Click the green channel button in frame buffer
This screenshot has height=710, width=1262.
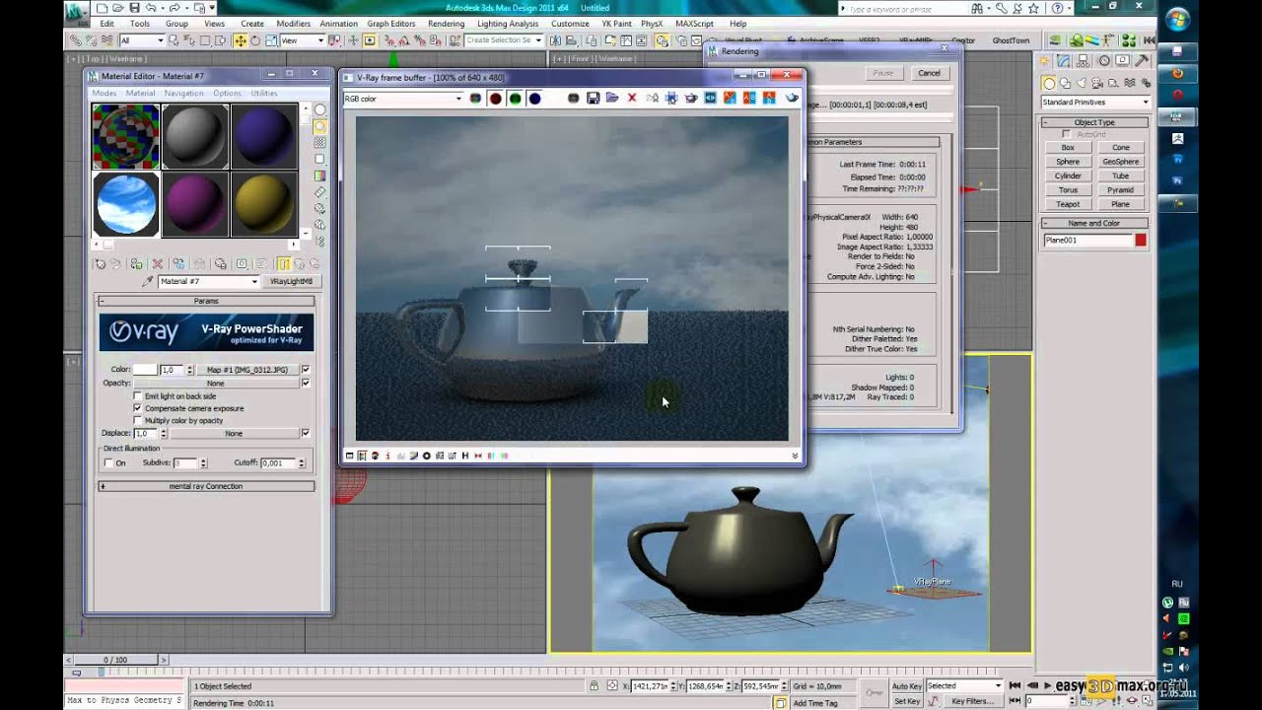(515, 99)
